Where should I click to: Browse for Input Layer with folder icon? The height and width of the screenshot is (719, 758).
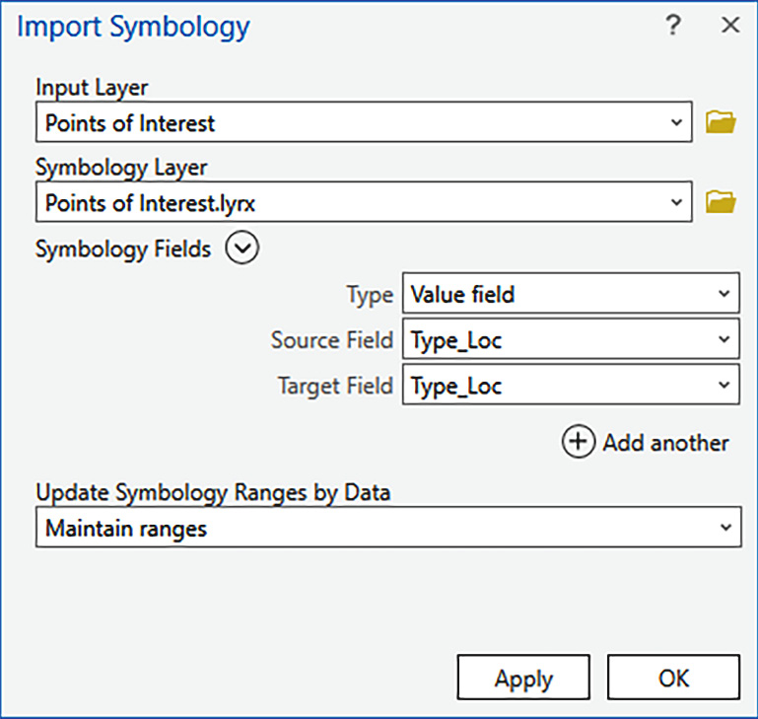[x=721, y=122]
